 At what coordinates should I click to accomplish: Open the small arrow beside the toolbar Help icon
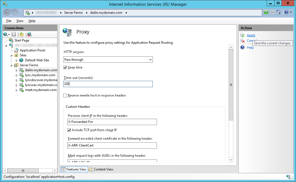coord(291,12)
